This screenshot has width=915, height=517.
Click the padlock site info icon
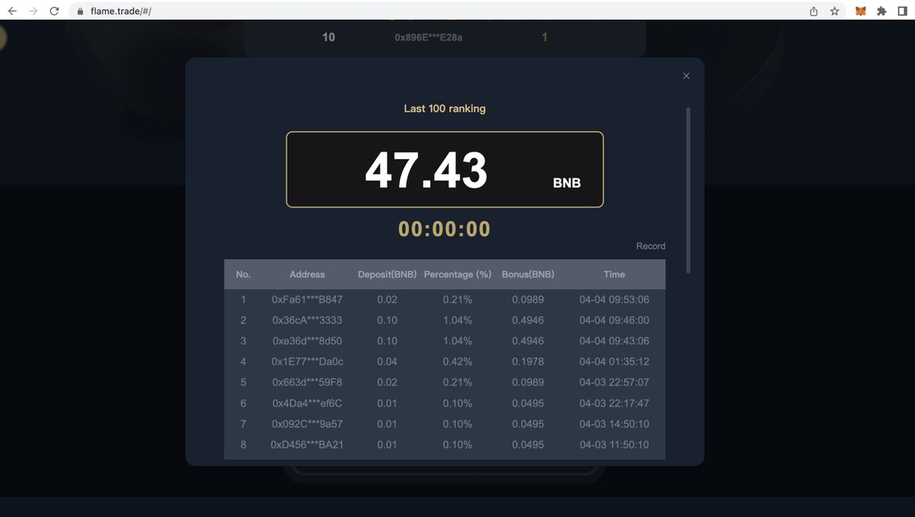[x=80, y=11]
